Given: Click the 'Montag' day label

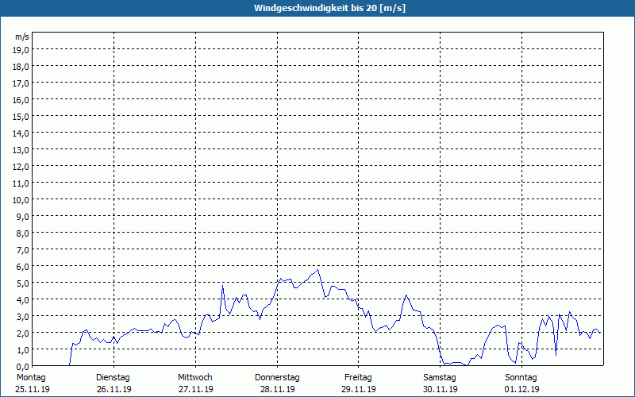Looking at the screenshot, I should [x=31, y=378].
